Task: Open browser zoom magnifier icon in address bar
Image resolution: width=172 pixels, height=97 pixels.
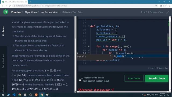Action: (156, 6)
